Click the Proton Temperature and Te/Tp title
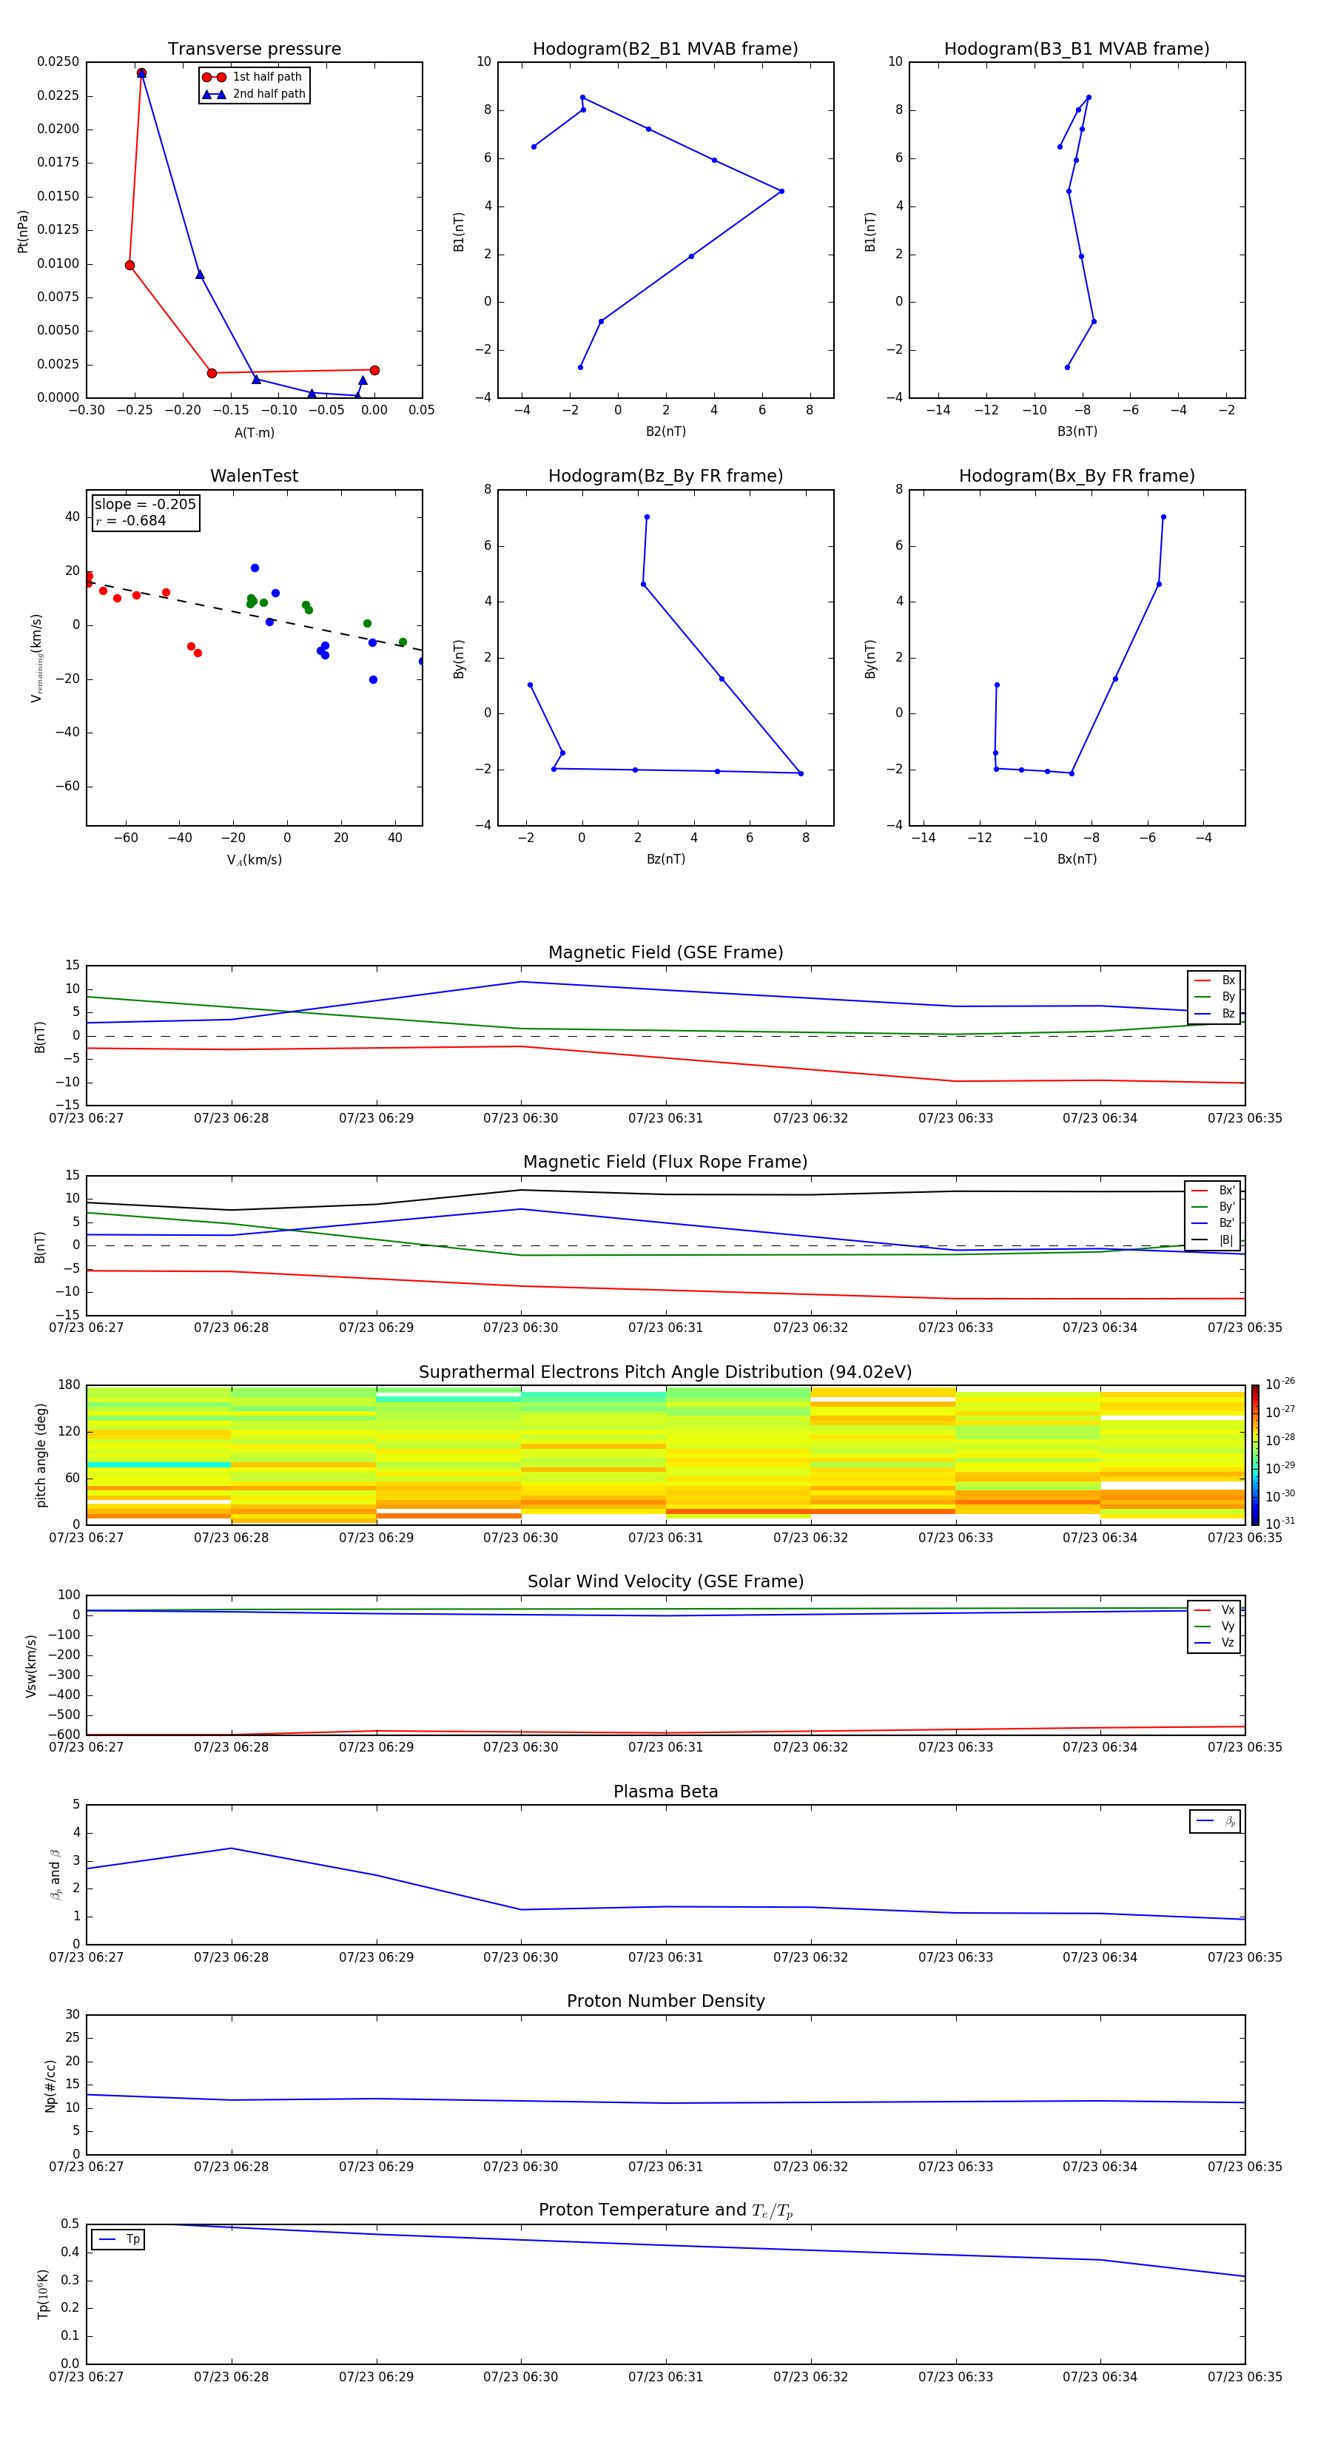Image resolution: width=1332 pixels, height=2442 pixels. coord(665,2210)
